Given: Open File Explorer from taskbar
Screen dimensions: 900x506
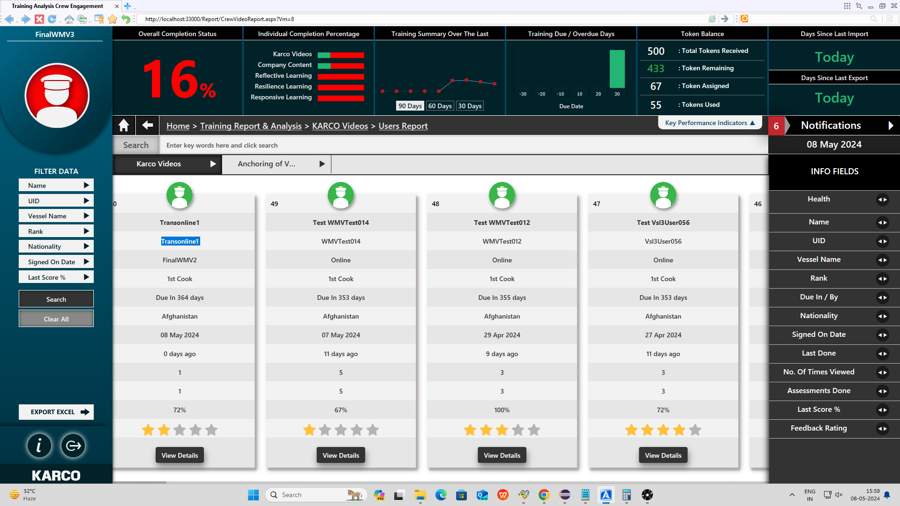Looking at the screenshot, I should point(420,495).
